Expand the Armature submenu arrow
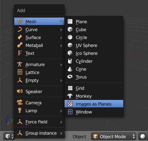 coord(61,65)
